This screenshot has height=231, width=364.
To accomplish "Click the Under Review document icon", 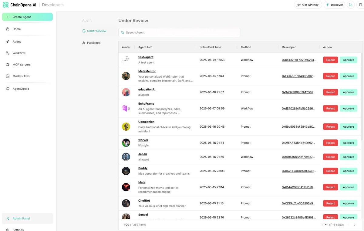I will pos(84,31).
